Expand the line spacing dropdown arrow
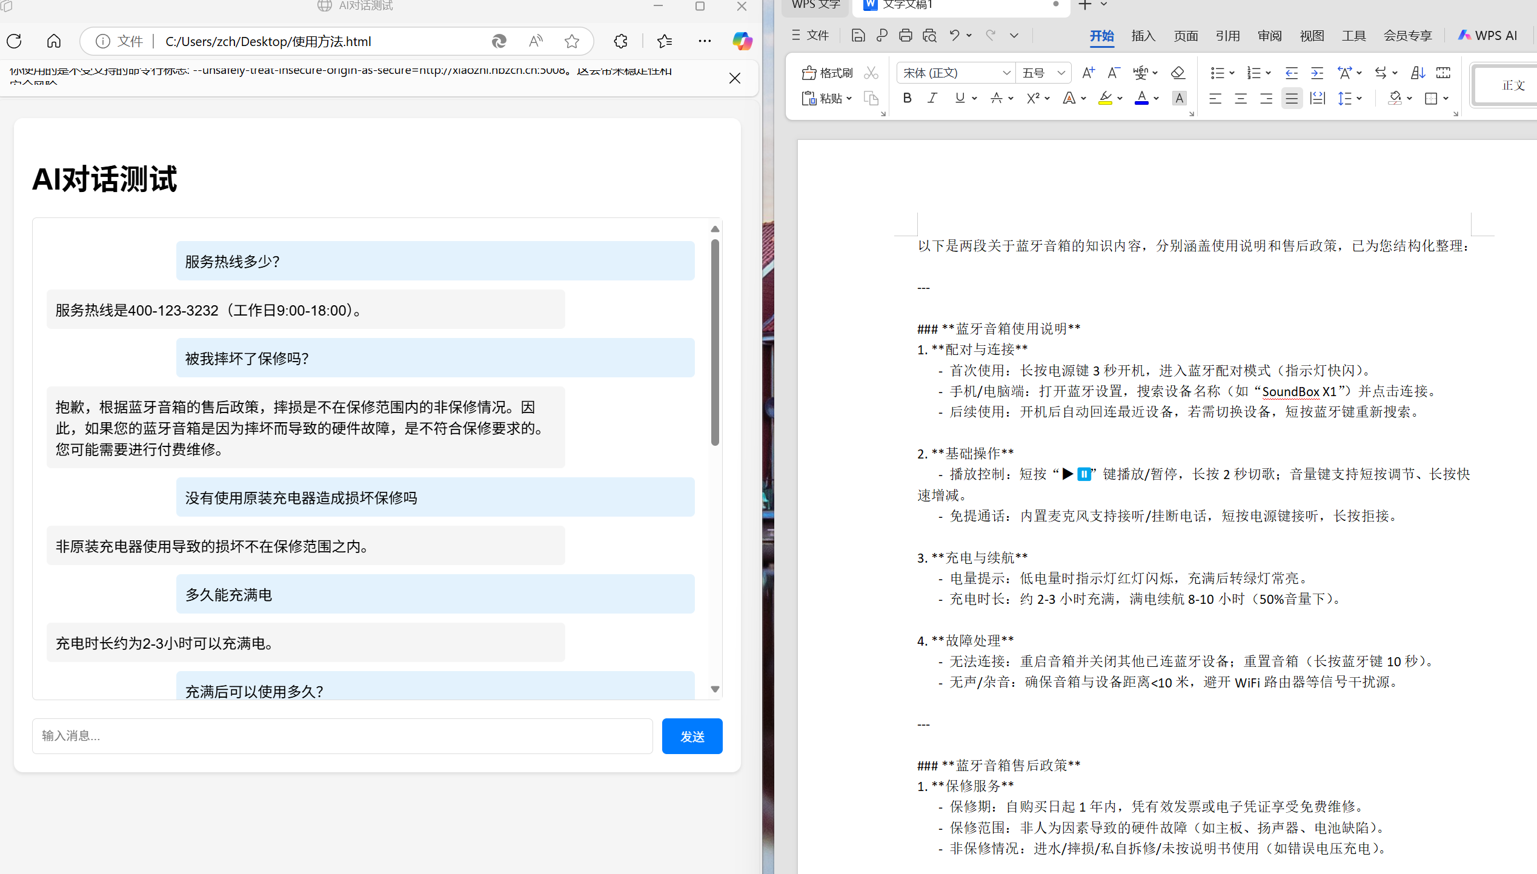The image size is (1537, 874). [x=1359, y=98]
